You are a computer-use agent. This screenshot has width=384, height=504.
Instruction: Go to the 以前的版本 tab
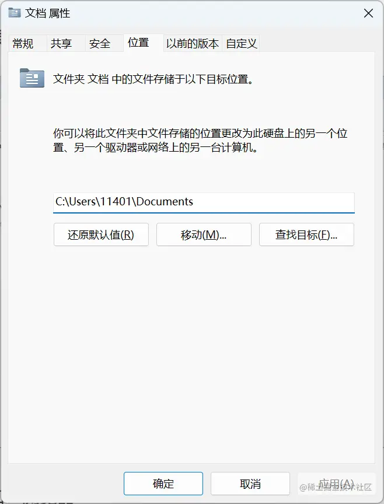coord(193,43)
